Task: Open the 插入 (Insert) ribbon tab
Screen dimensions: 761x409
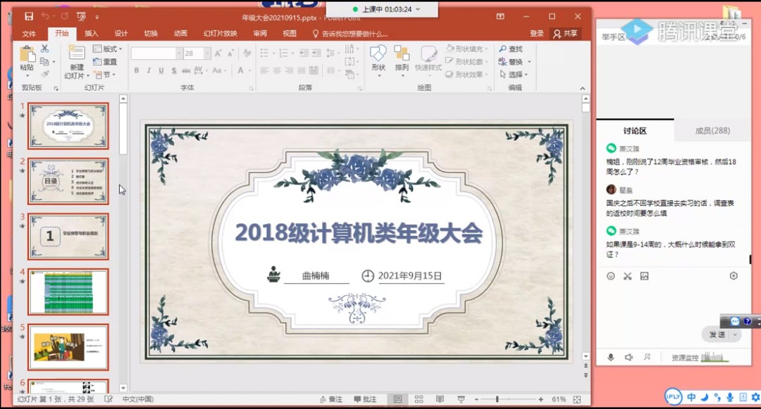Action: (x=92, y=33)
